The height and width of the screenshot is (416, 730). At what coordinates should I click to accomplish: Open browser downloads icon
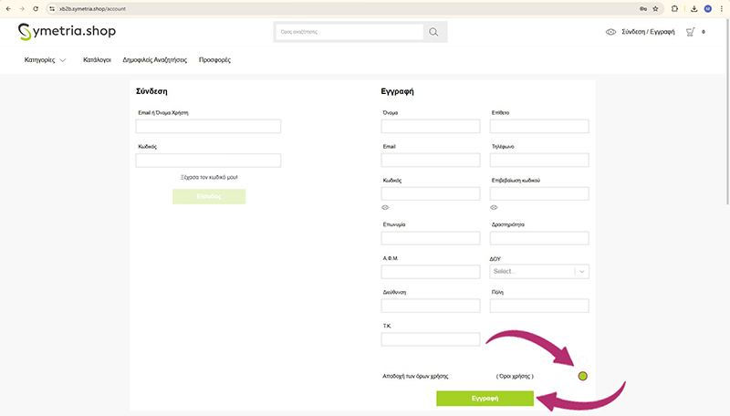[x=694, y=8]
